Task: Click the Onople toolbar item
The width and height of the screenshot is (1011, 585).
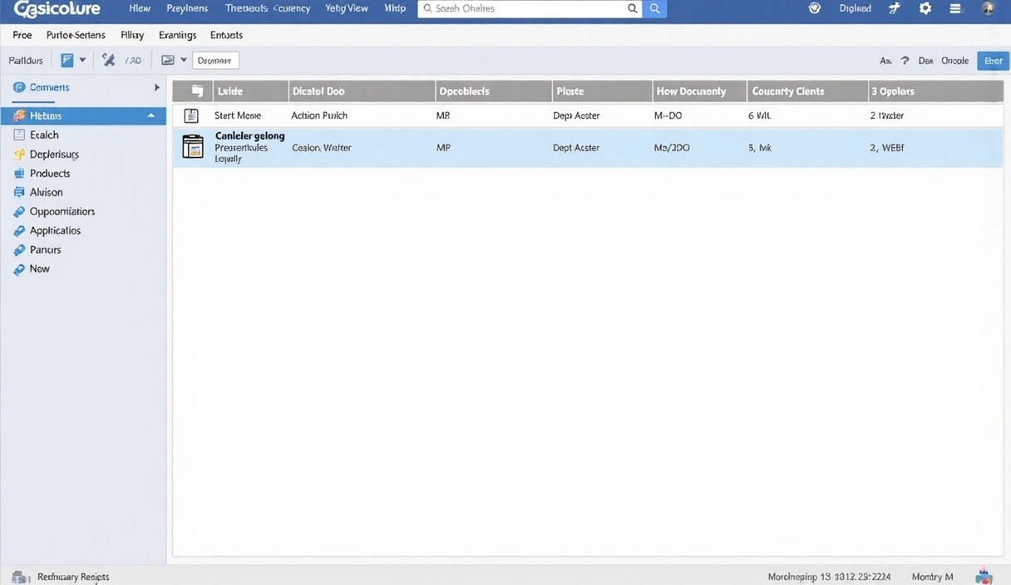Action: coord(955,61)
